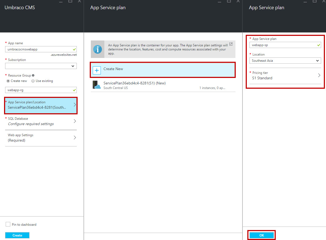
Task: Click the webapp-rg resource group field
Action: (41, 90)
